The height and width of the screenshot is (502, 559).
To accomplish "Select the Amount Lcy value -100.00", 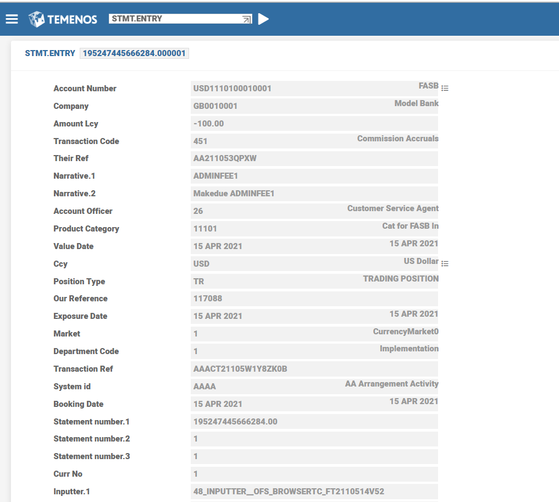I will point(209,124).
